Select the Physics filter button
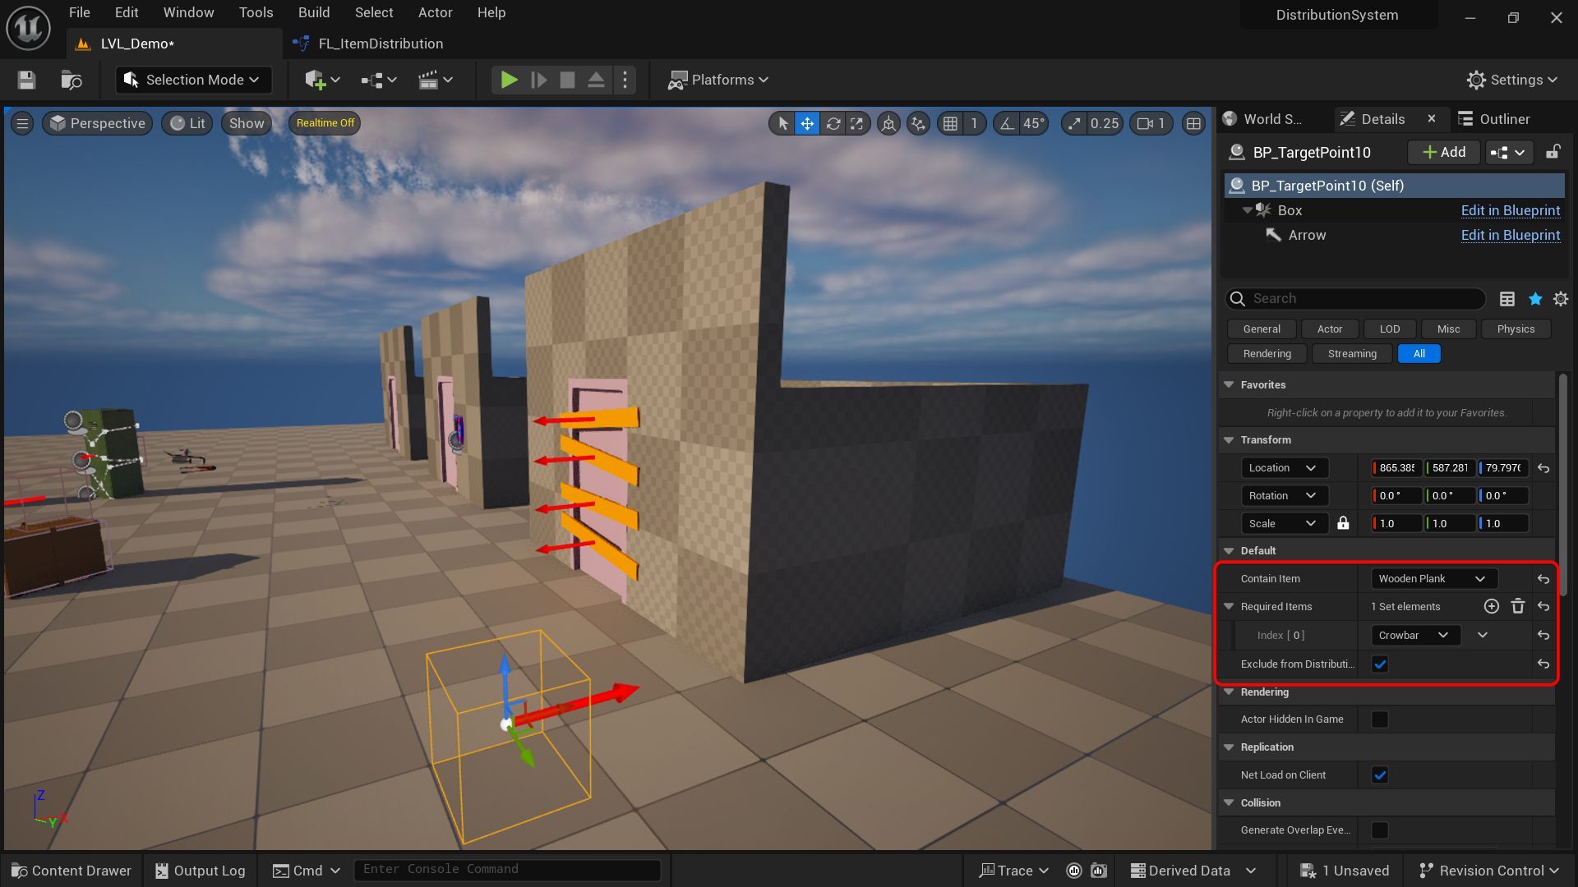Image resolution: width=1578 pixels, height=887 pixels. 1516,329
